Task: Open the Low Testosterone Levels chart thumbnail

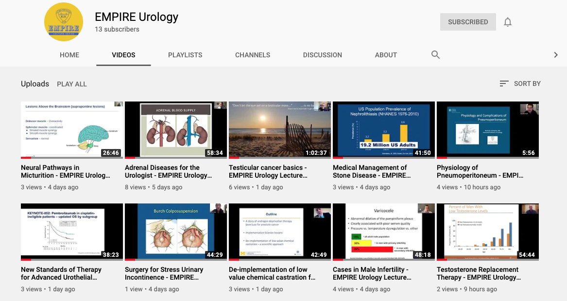Action: click(x=488, y=232)
